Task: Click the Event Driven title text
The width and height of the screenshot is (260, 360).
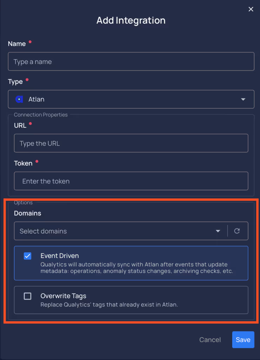Action: pos(60,256)
